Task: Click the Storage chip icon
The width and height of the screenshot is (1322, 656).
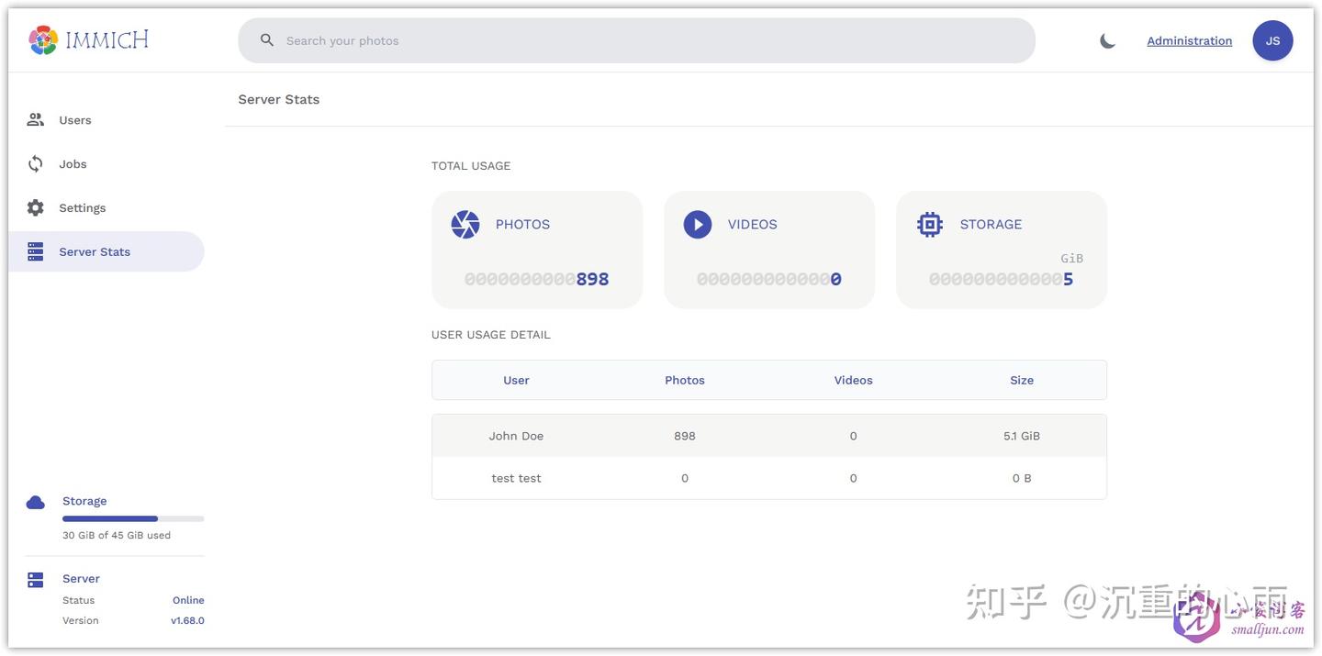Action: [930, 224]
